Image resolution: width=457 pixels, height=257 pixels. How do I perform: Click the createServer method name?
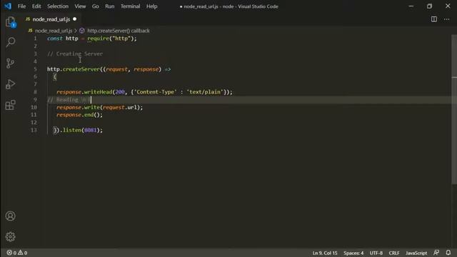tap(81, 69)
